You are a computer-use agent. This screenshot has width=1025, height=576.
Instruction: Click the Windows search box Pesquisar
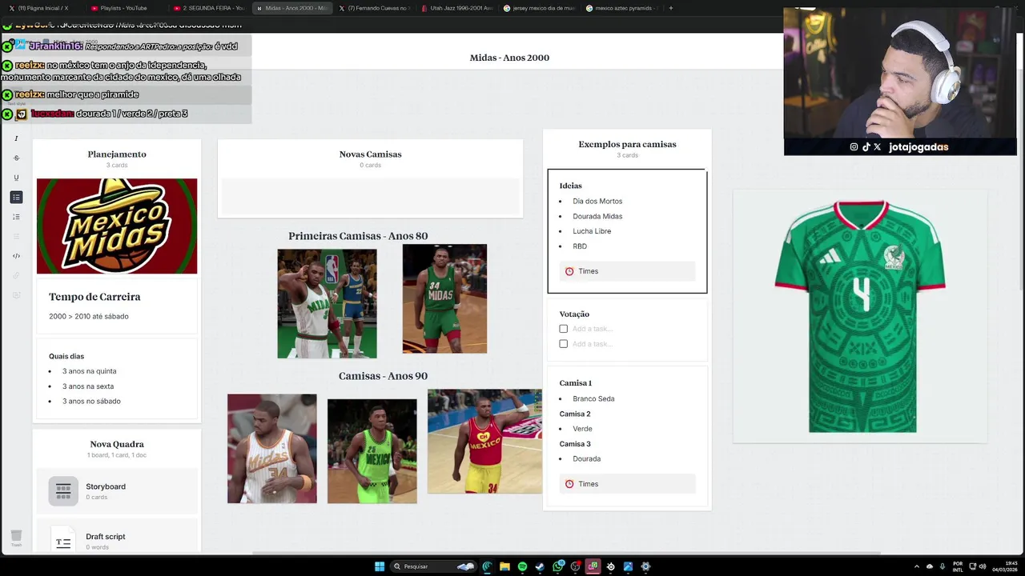point(435,566)
